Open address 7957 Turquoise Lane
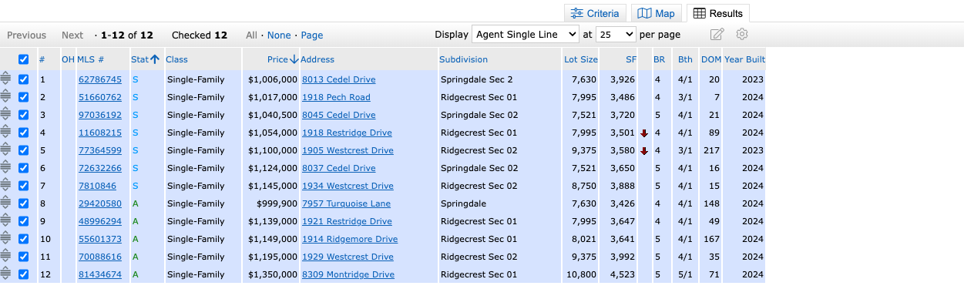 click(x=346, y=203)
